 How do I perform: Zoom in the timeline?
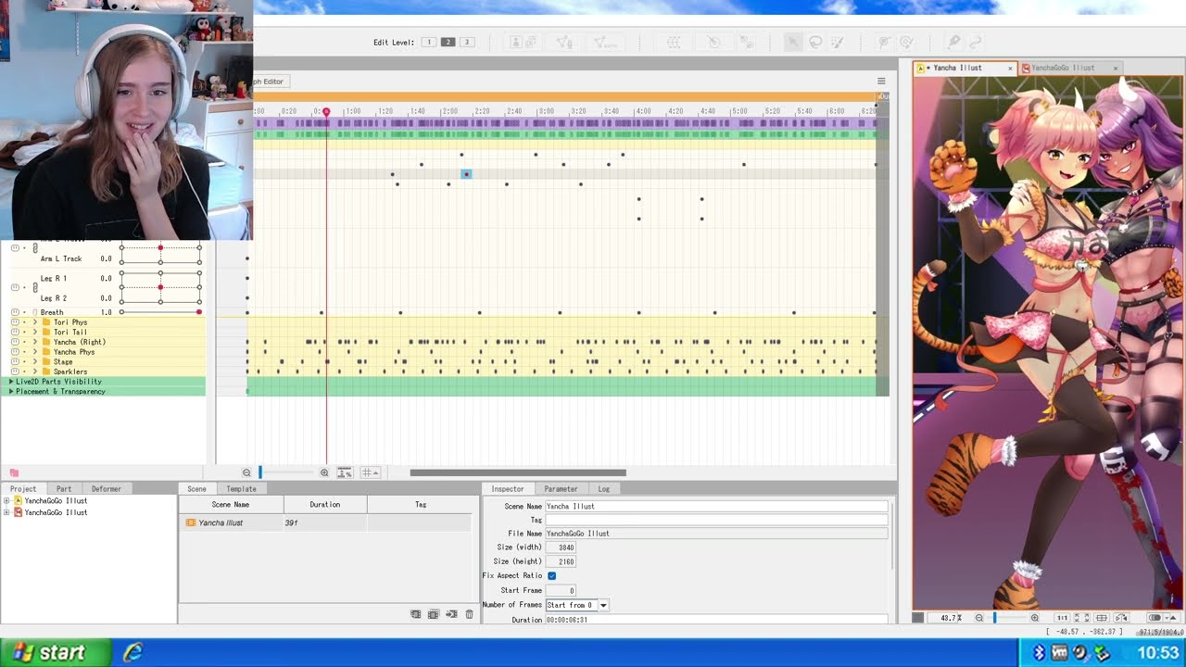point(324,472)
